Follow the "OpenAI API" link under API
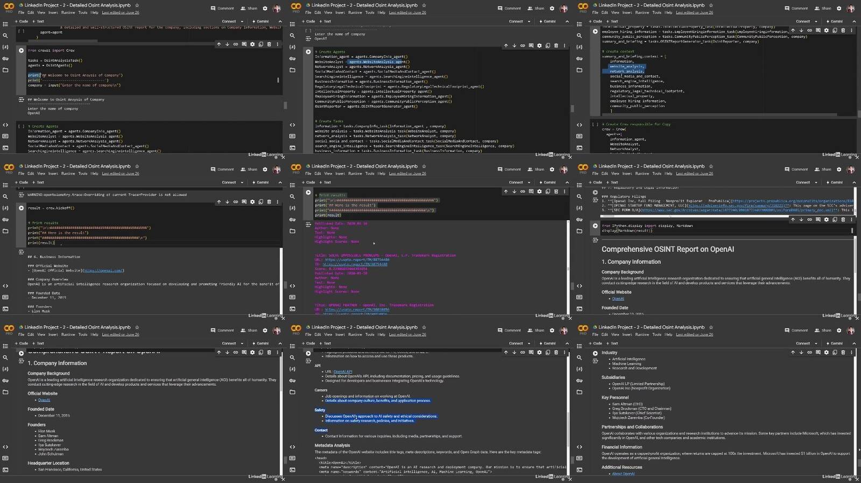 pos(343,372)
